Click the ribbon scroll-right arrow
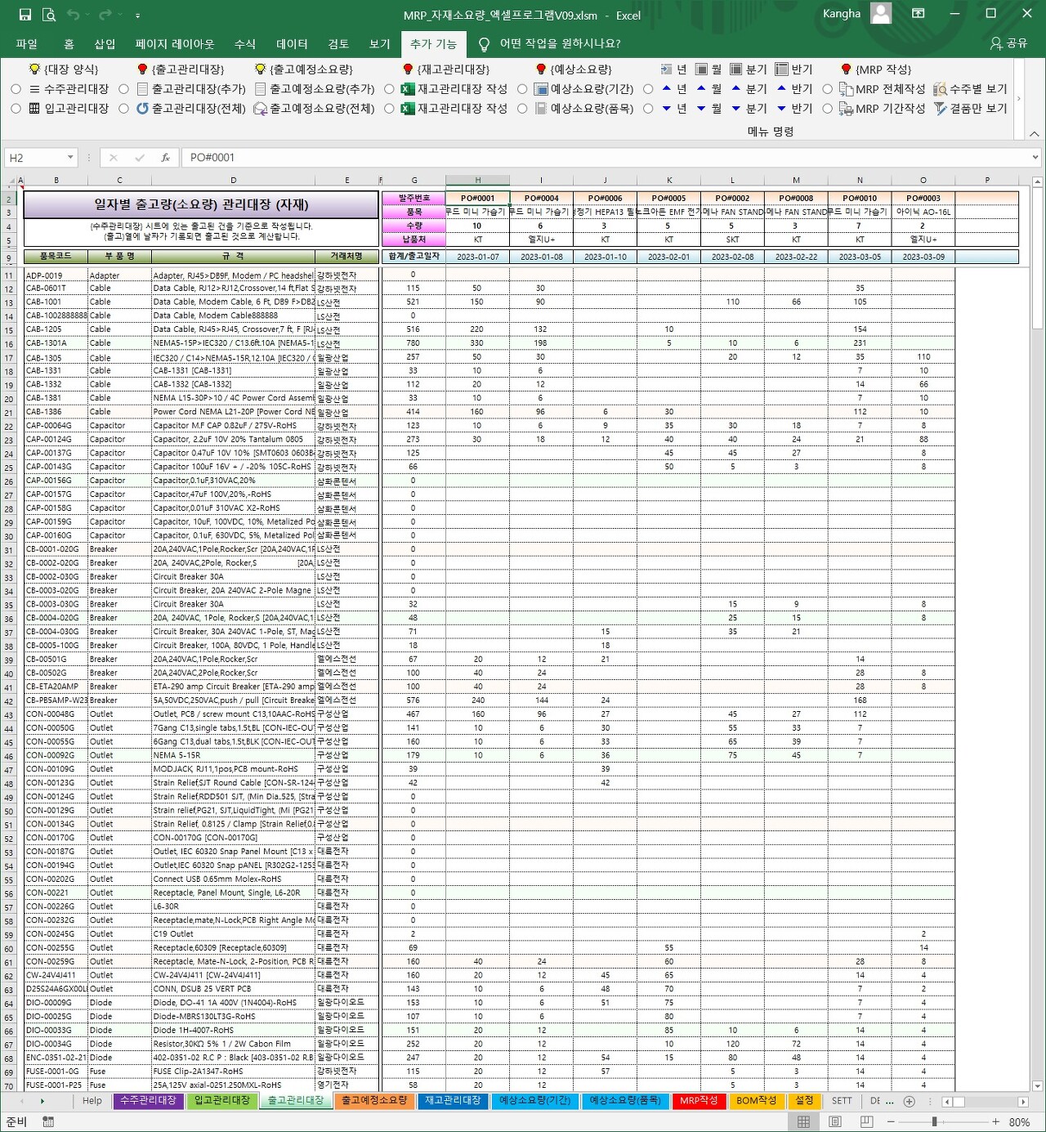 click(x=1019, y=99)
